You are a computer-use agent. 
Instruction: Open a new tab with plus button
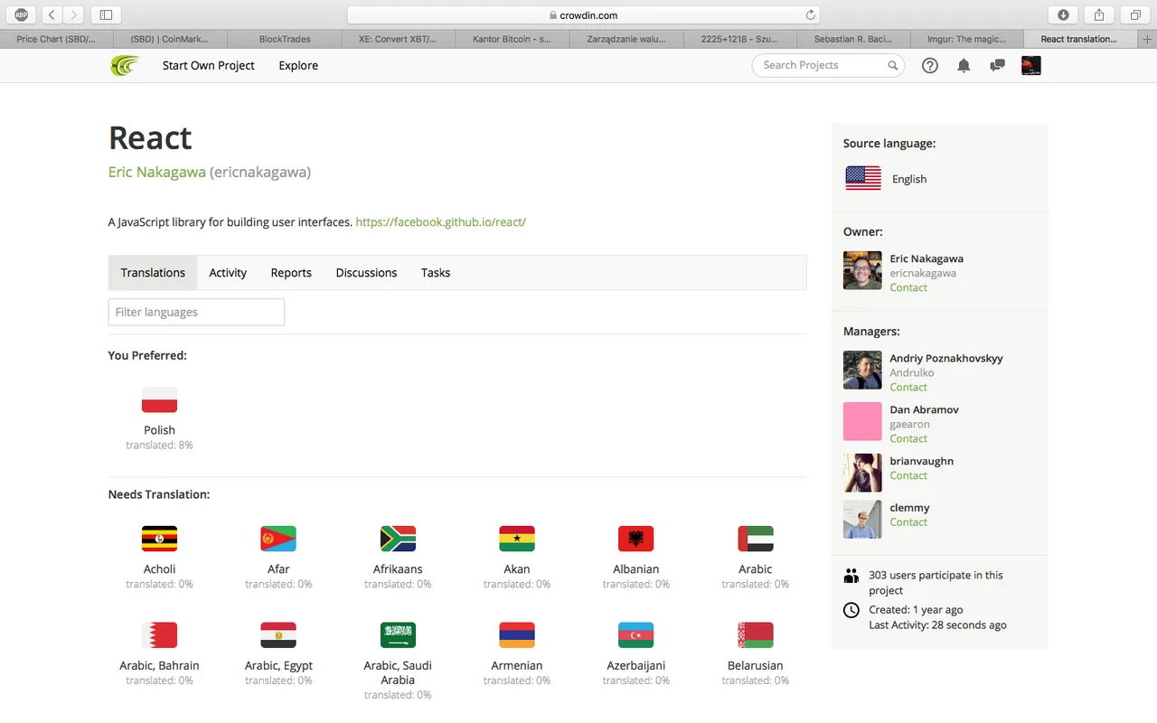1148,39
